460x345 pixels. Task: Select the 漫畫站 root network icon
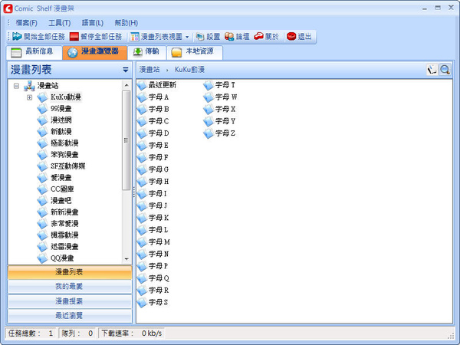(29, 86)
